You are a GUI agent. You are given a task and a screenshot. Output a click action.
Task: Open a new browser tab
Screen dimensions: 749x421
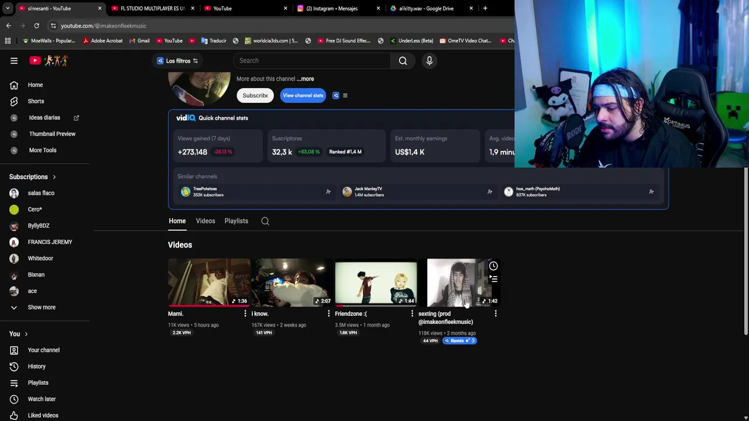[485, 8]
